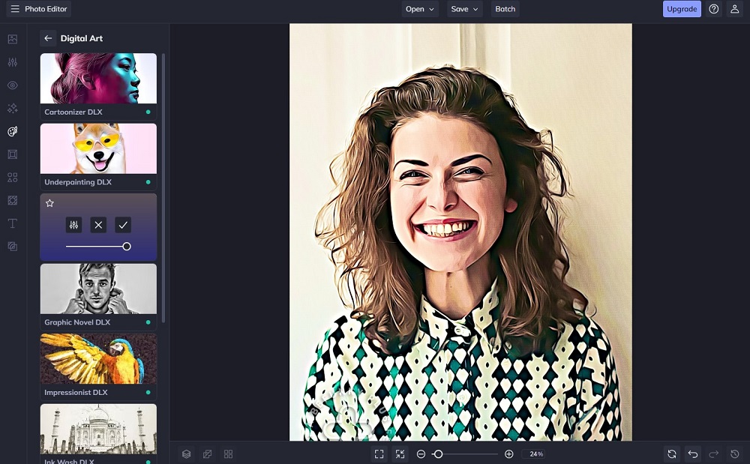Click the collapse arrows (actual size) zoom icon

(x=400, y=454)
